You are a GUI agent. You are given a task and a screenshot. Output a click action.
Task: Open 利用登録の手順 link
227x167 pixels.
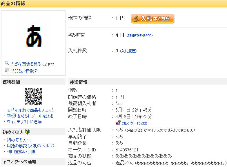tap(21, 152)
